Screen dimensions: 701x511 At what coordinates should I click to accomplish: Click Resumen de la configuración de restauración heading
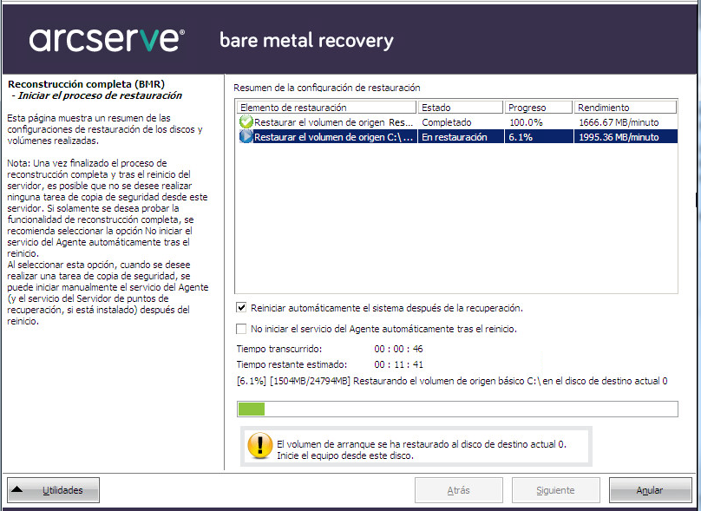[x=327, y=88]
